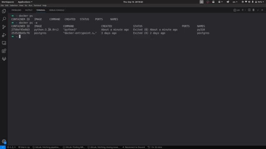Open the Edit menu
Screen dimensions: 266x149
pos(7,5)
